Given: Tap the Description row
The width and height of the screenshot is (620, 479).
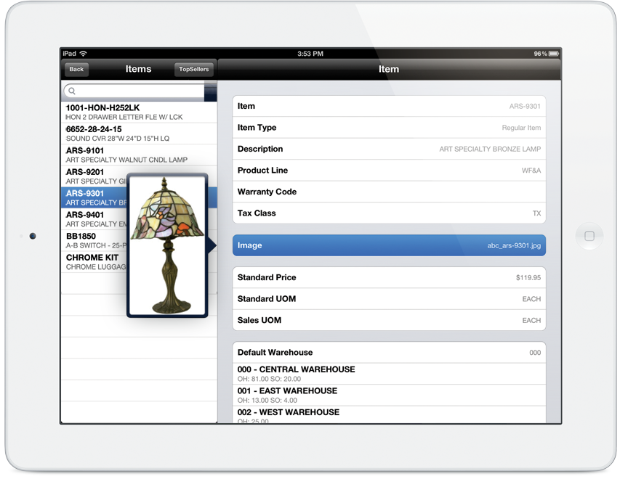Looking at the screenshot, I should coord(389,149).
